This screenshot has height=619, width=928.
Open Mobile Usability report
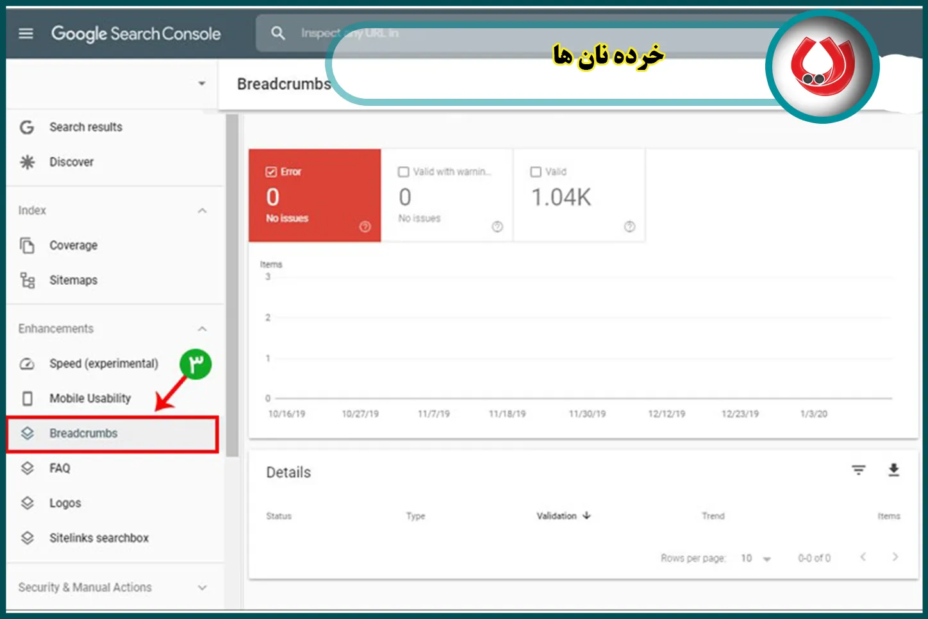[x=90, y=398]
